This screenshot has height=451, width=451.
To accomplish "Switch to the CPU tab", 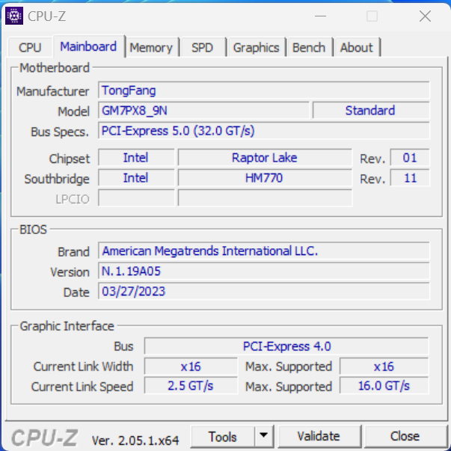I will point(30,47).
